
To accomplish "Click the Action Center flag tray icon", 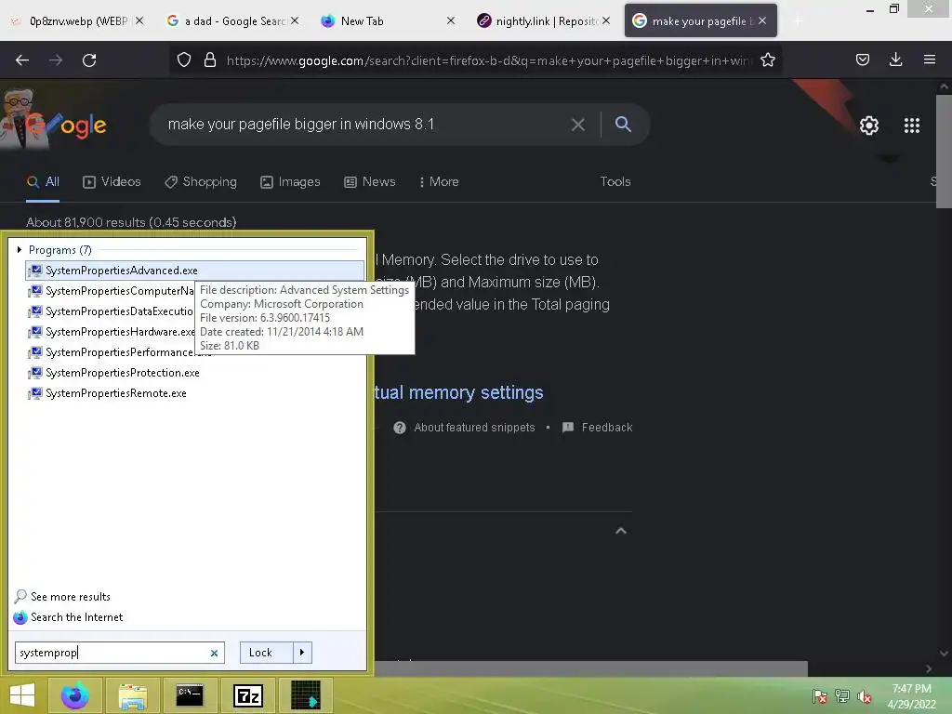I will click(820, 695).
